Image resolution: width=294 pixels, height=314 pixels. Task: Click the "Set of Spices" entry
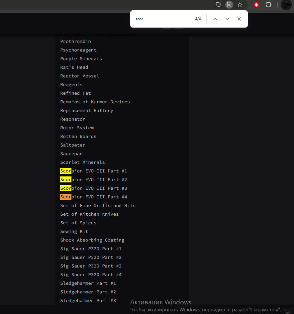pos(78,223)
